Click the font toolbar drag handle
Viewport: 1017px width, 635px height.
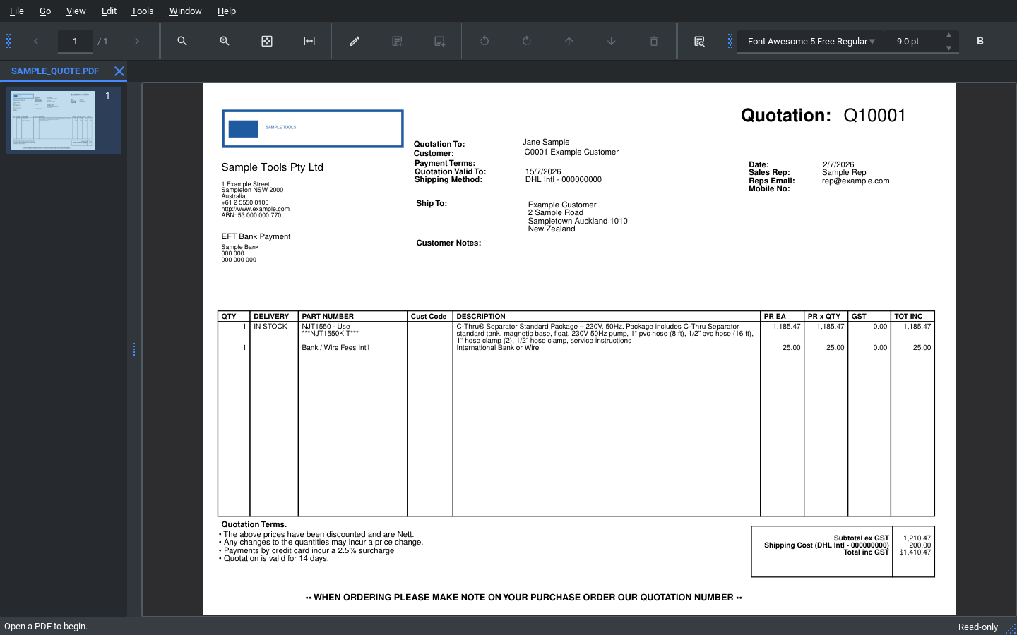click(730, 41)
